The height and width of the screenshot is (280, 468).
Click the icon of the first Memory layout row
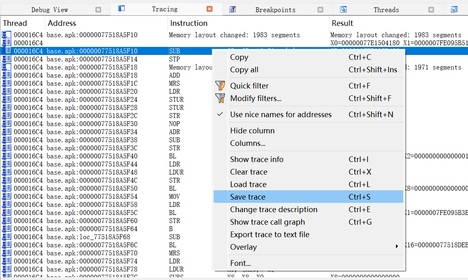6,35
